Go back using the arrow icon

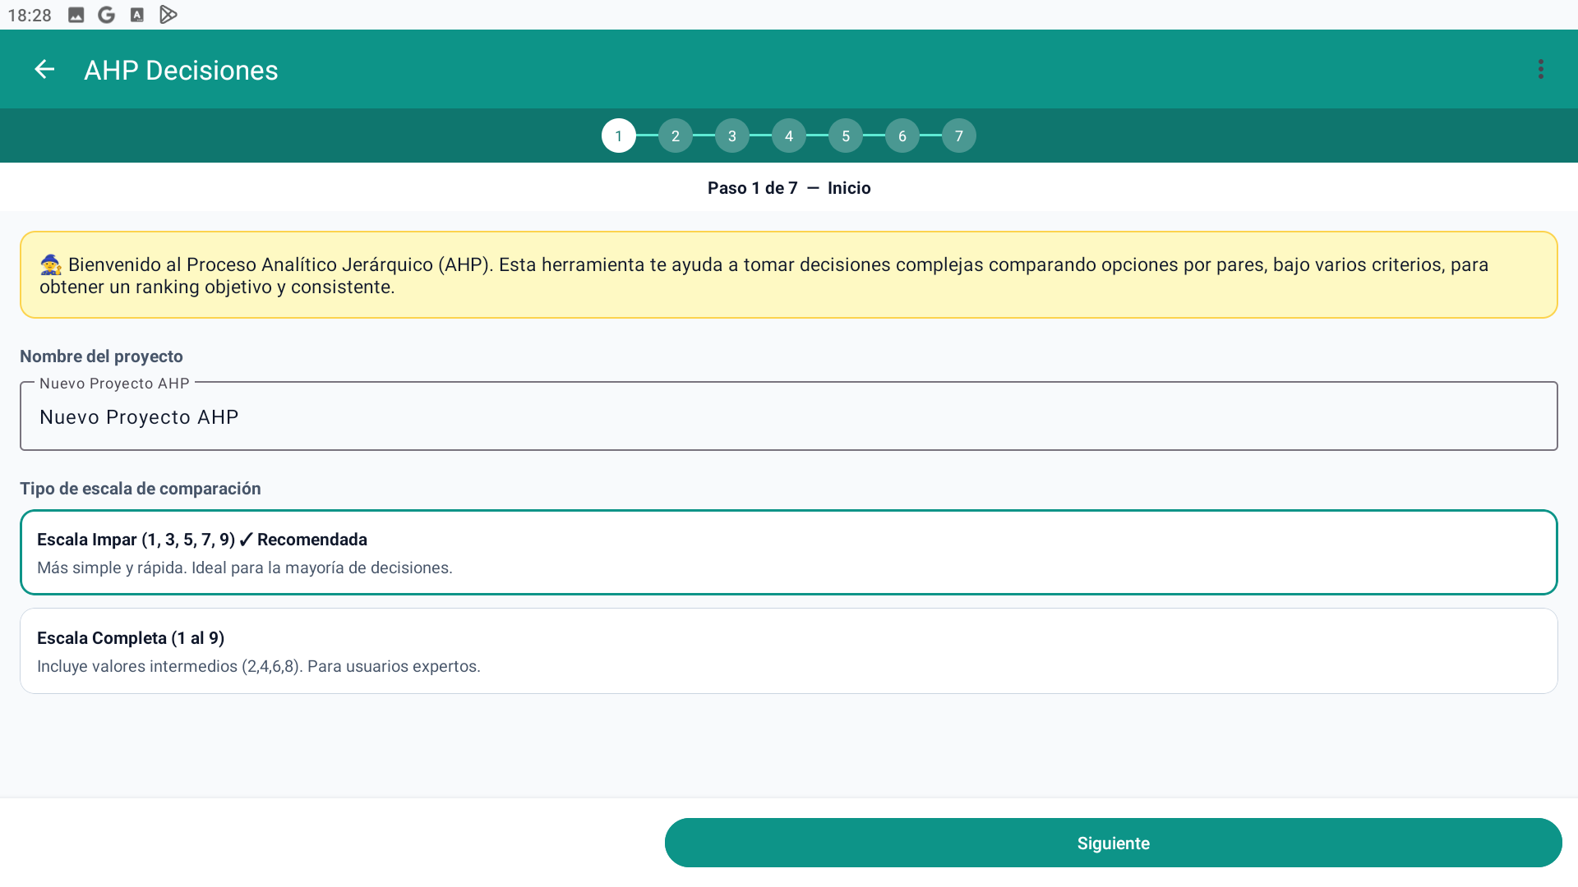coord(44,70)
